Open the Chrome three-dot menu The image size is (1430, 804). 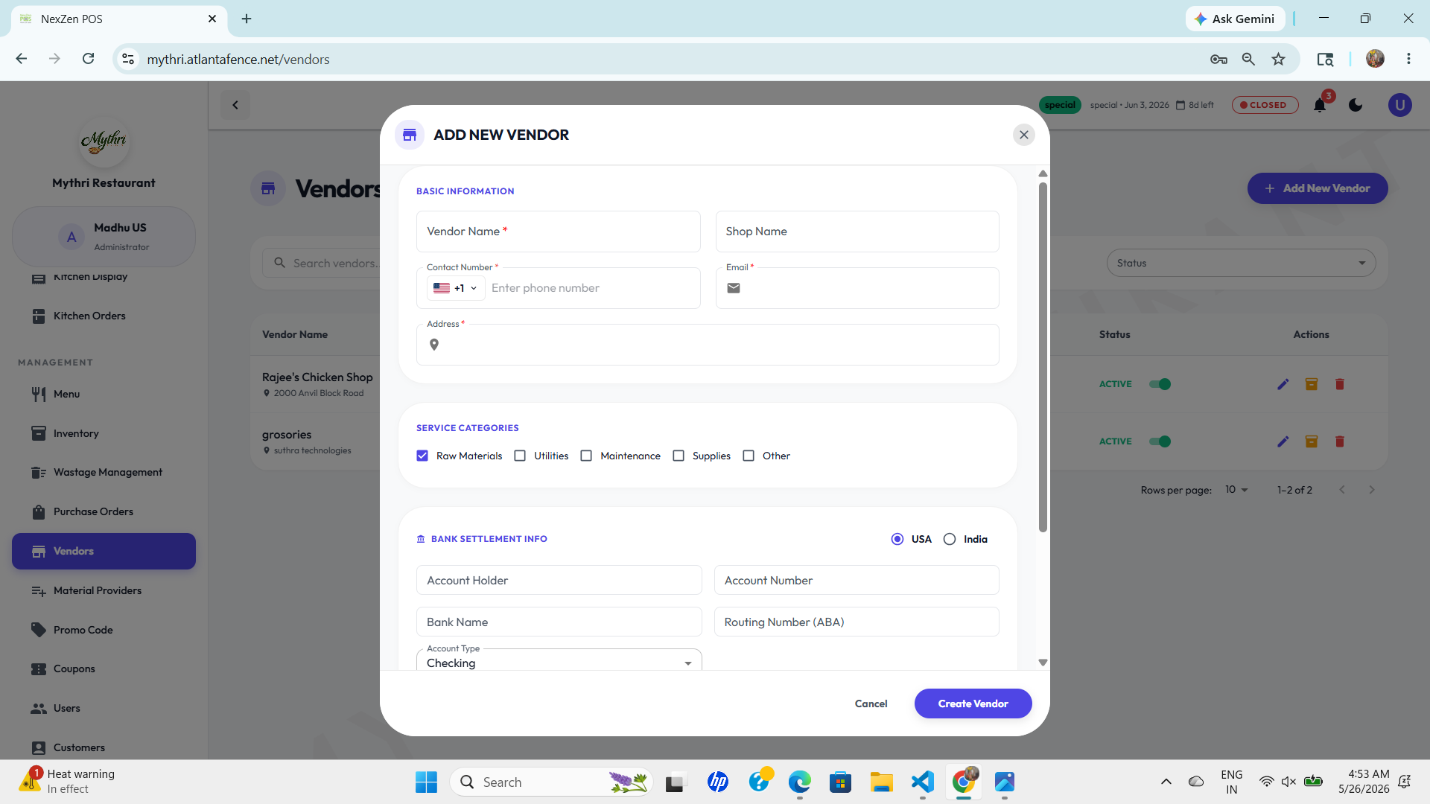point(1408,59)
